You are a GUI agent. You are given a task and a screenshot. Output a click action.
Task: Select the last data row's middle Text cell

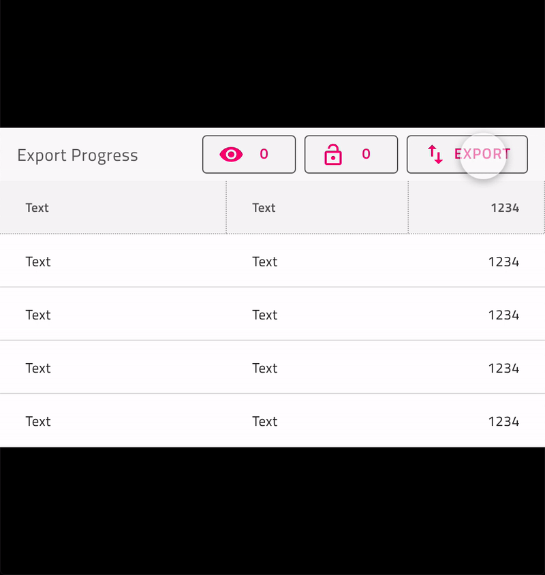click(265, 421)
